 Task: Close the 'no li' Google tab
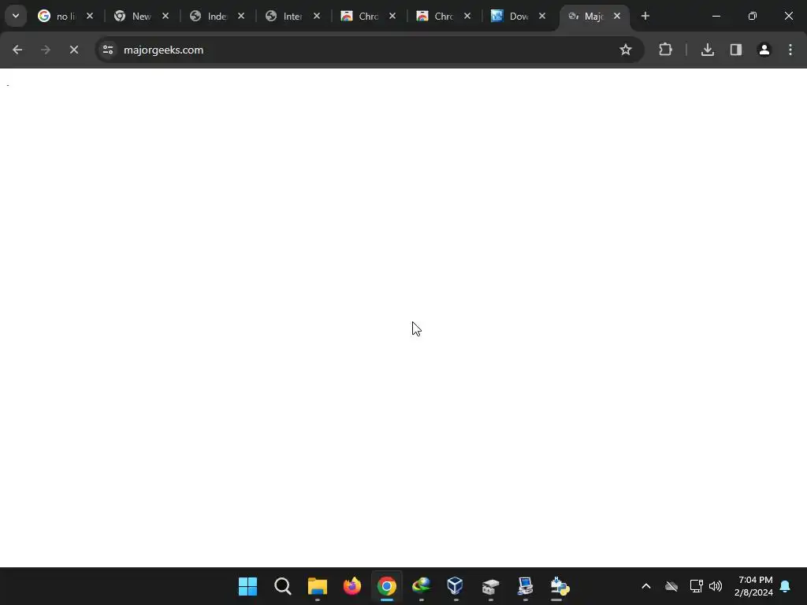pyautogui.click(x=90, y=16)
